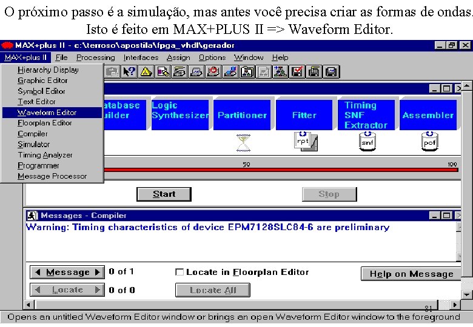Screen dimensions: 473x327
Task: Click the Assembler module box
Action: pos(428,115)
